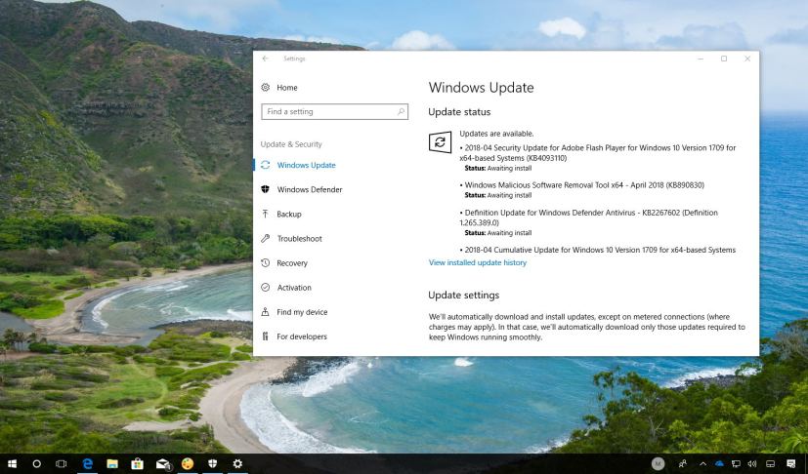Screen dimensions: 808x474
Task: Open View installed update history link
Action: pos(478,262)
